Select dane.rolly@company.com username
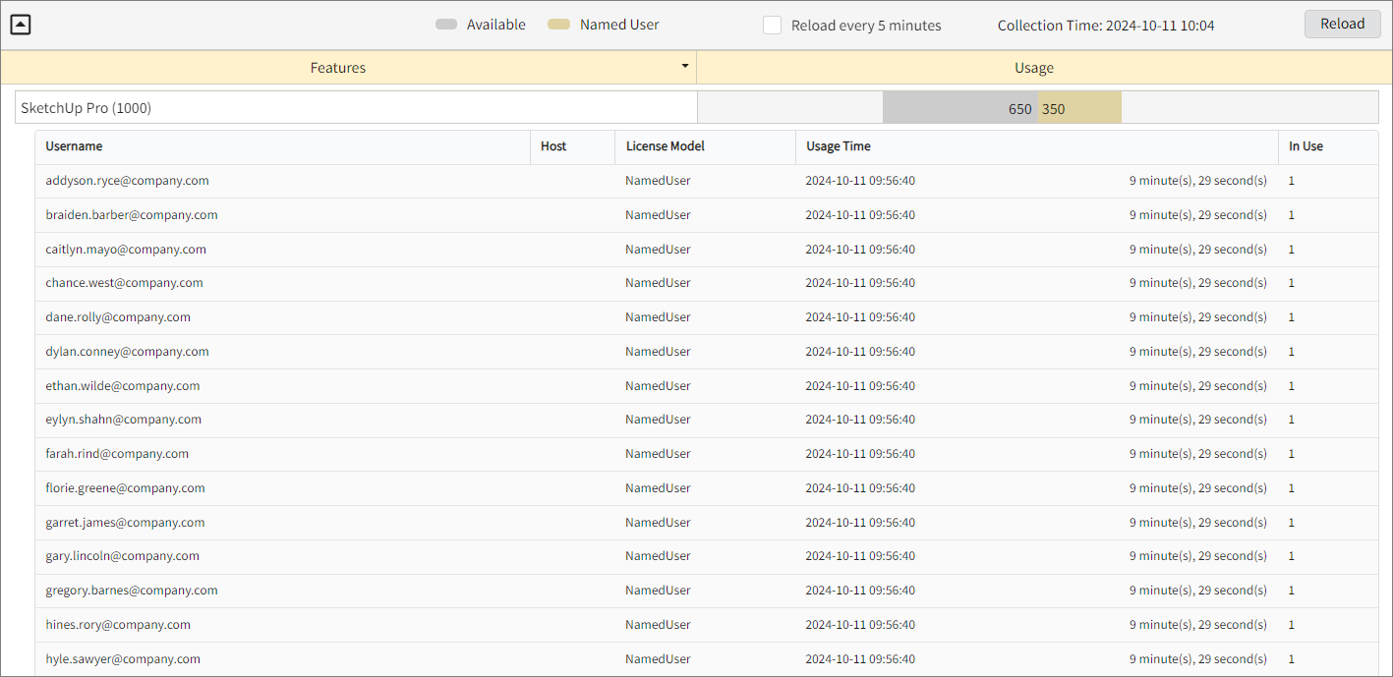Viewport: 1393px width, 677px height. pos(118,317)
